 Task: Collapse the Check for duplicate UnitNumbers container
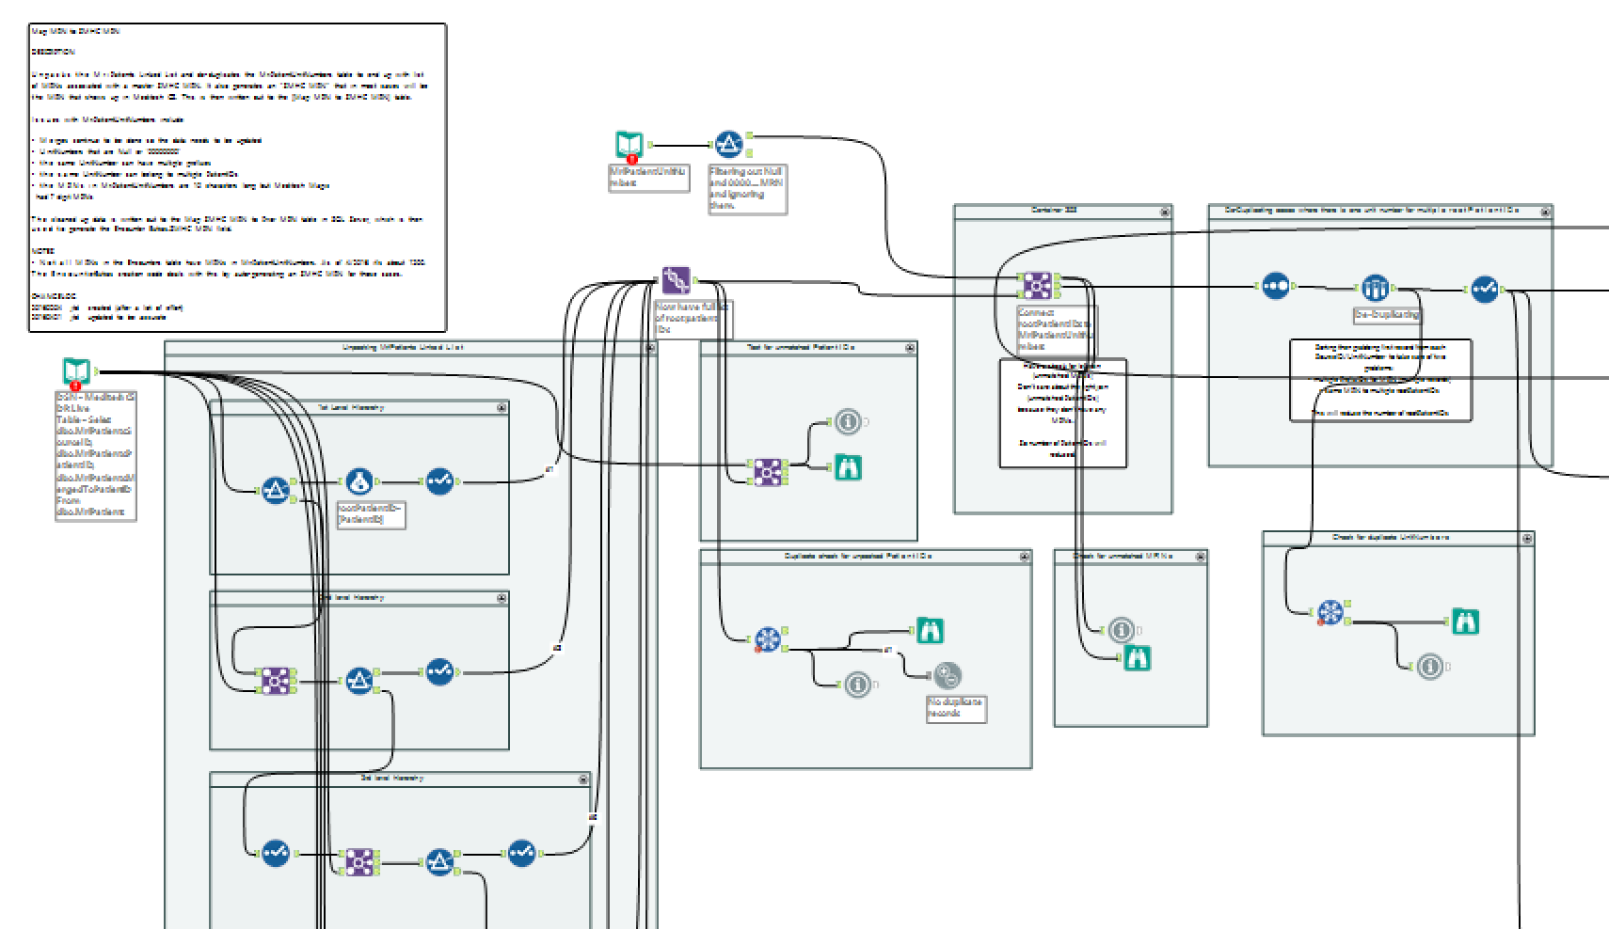point(1527,539)
